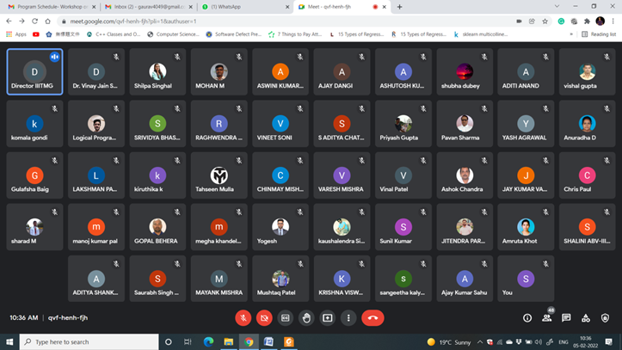Click the Director IIITMG participant tile

34,71
